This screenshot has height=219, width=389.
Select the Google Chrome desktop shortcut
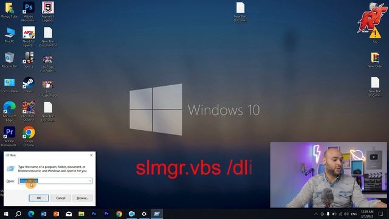click(x=29, y=136)
